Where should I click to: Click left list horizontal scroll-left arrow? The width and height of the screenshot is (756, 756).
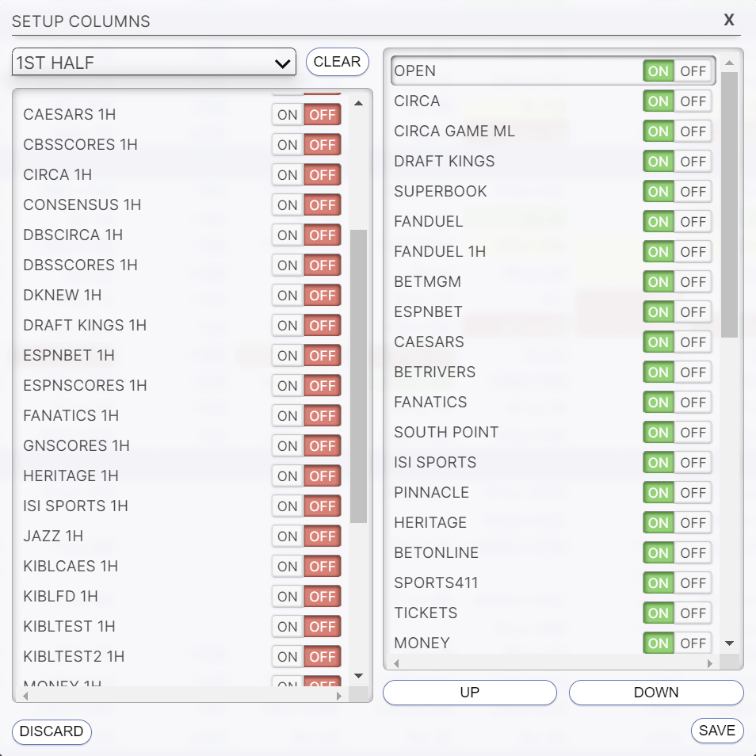coord(25,696)
